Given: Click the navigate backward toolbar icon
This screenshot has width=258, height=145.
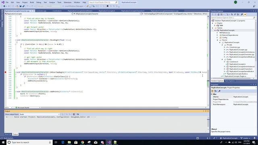Looking at the screenshot, I should coord(4,6).
